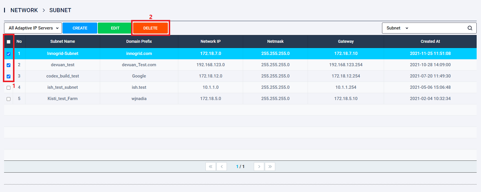The image size is (481, 192).
Task: Click netmask cell in ish_test_subnet row
Action: point(275,87)
